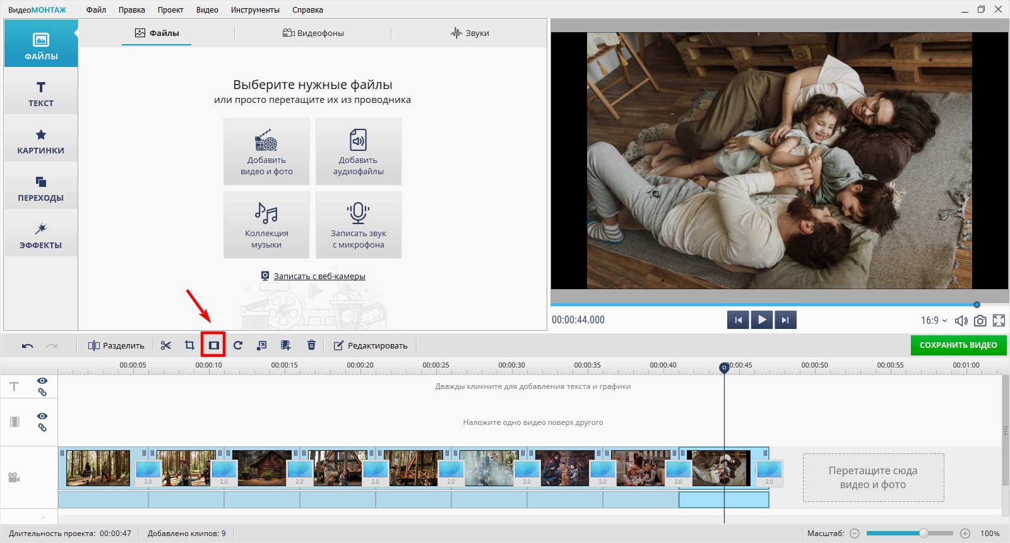Image resolution: width=1010 pixels, height=543 pixels.
Task: Toggle the text track link icon
Action: pyautogui.click(x=42, y=392)
